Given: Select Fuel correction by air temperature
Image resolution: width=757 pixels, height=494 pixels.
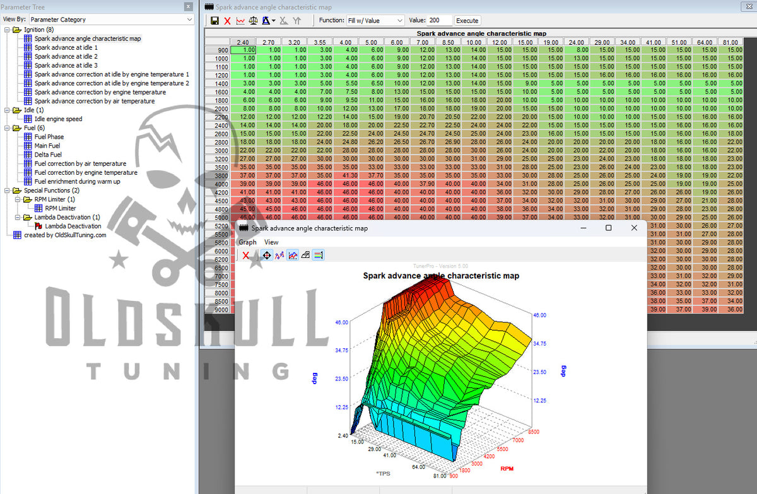Looking at the screenshot, I should [80, 163].
